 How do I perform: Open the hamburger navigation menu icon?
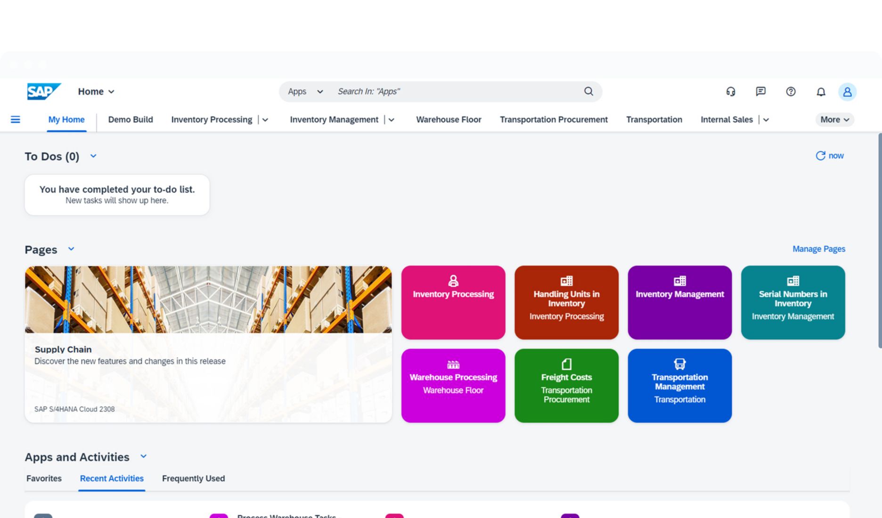(x=16, y=120)
